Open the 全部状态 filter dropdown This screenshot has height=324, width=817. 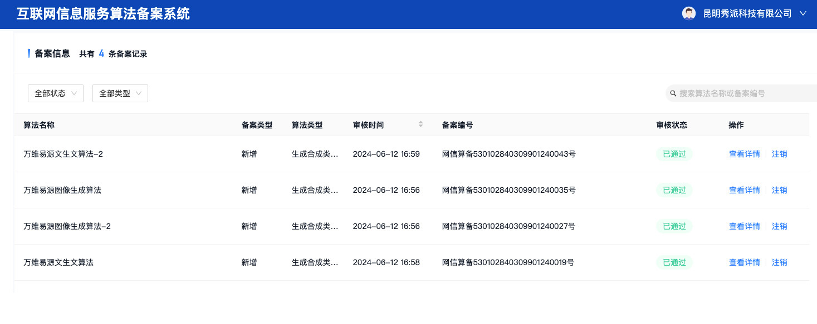click(56, 93)
